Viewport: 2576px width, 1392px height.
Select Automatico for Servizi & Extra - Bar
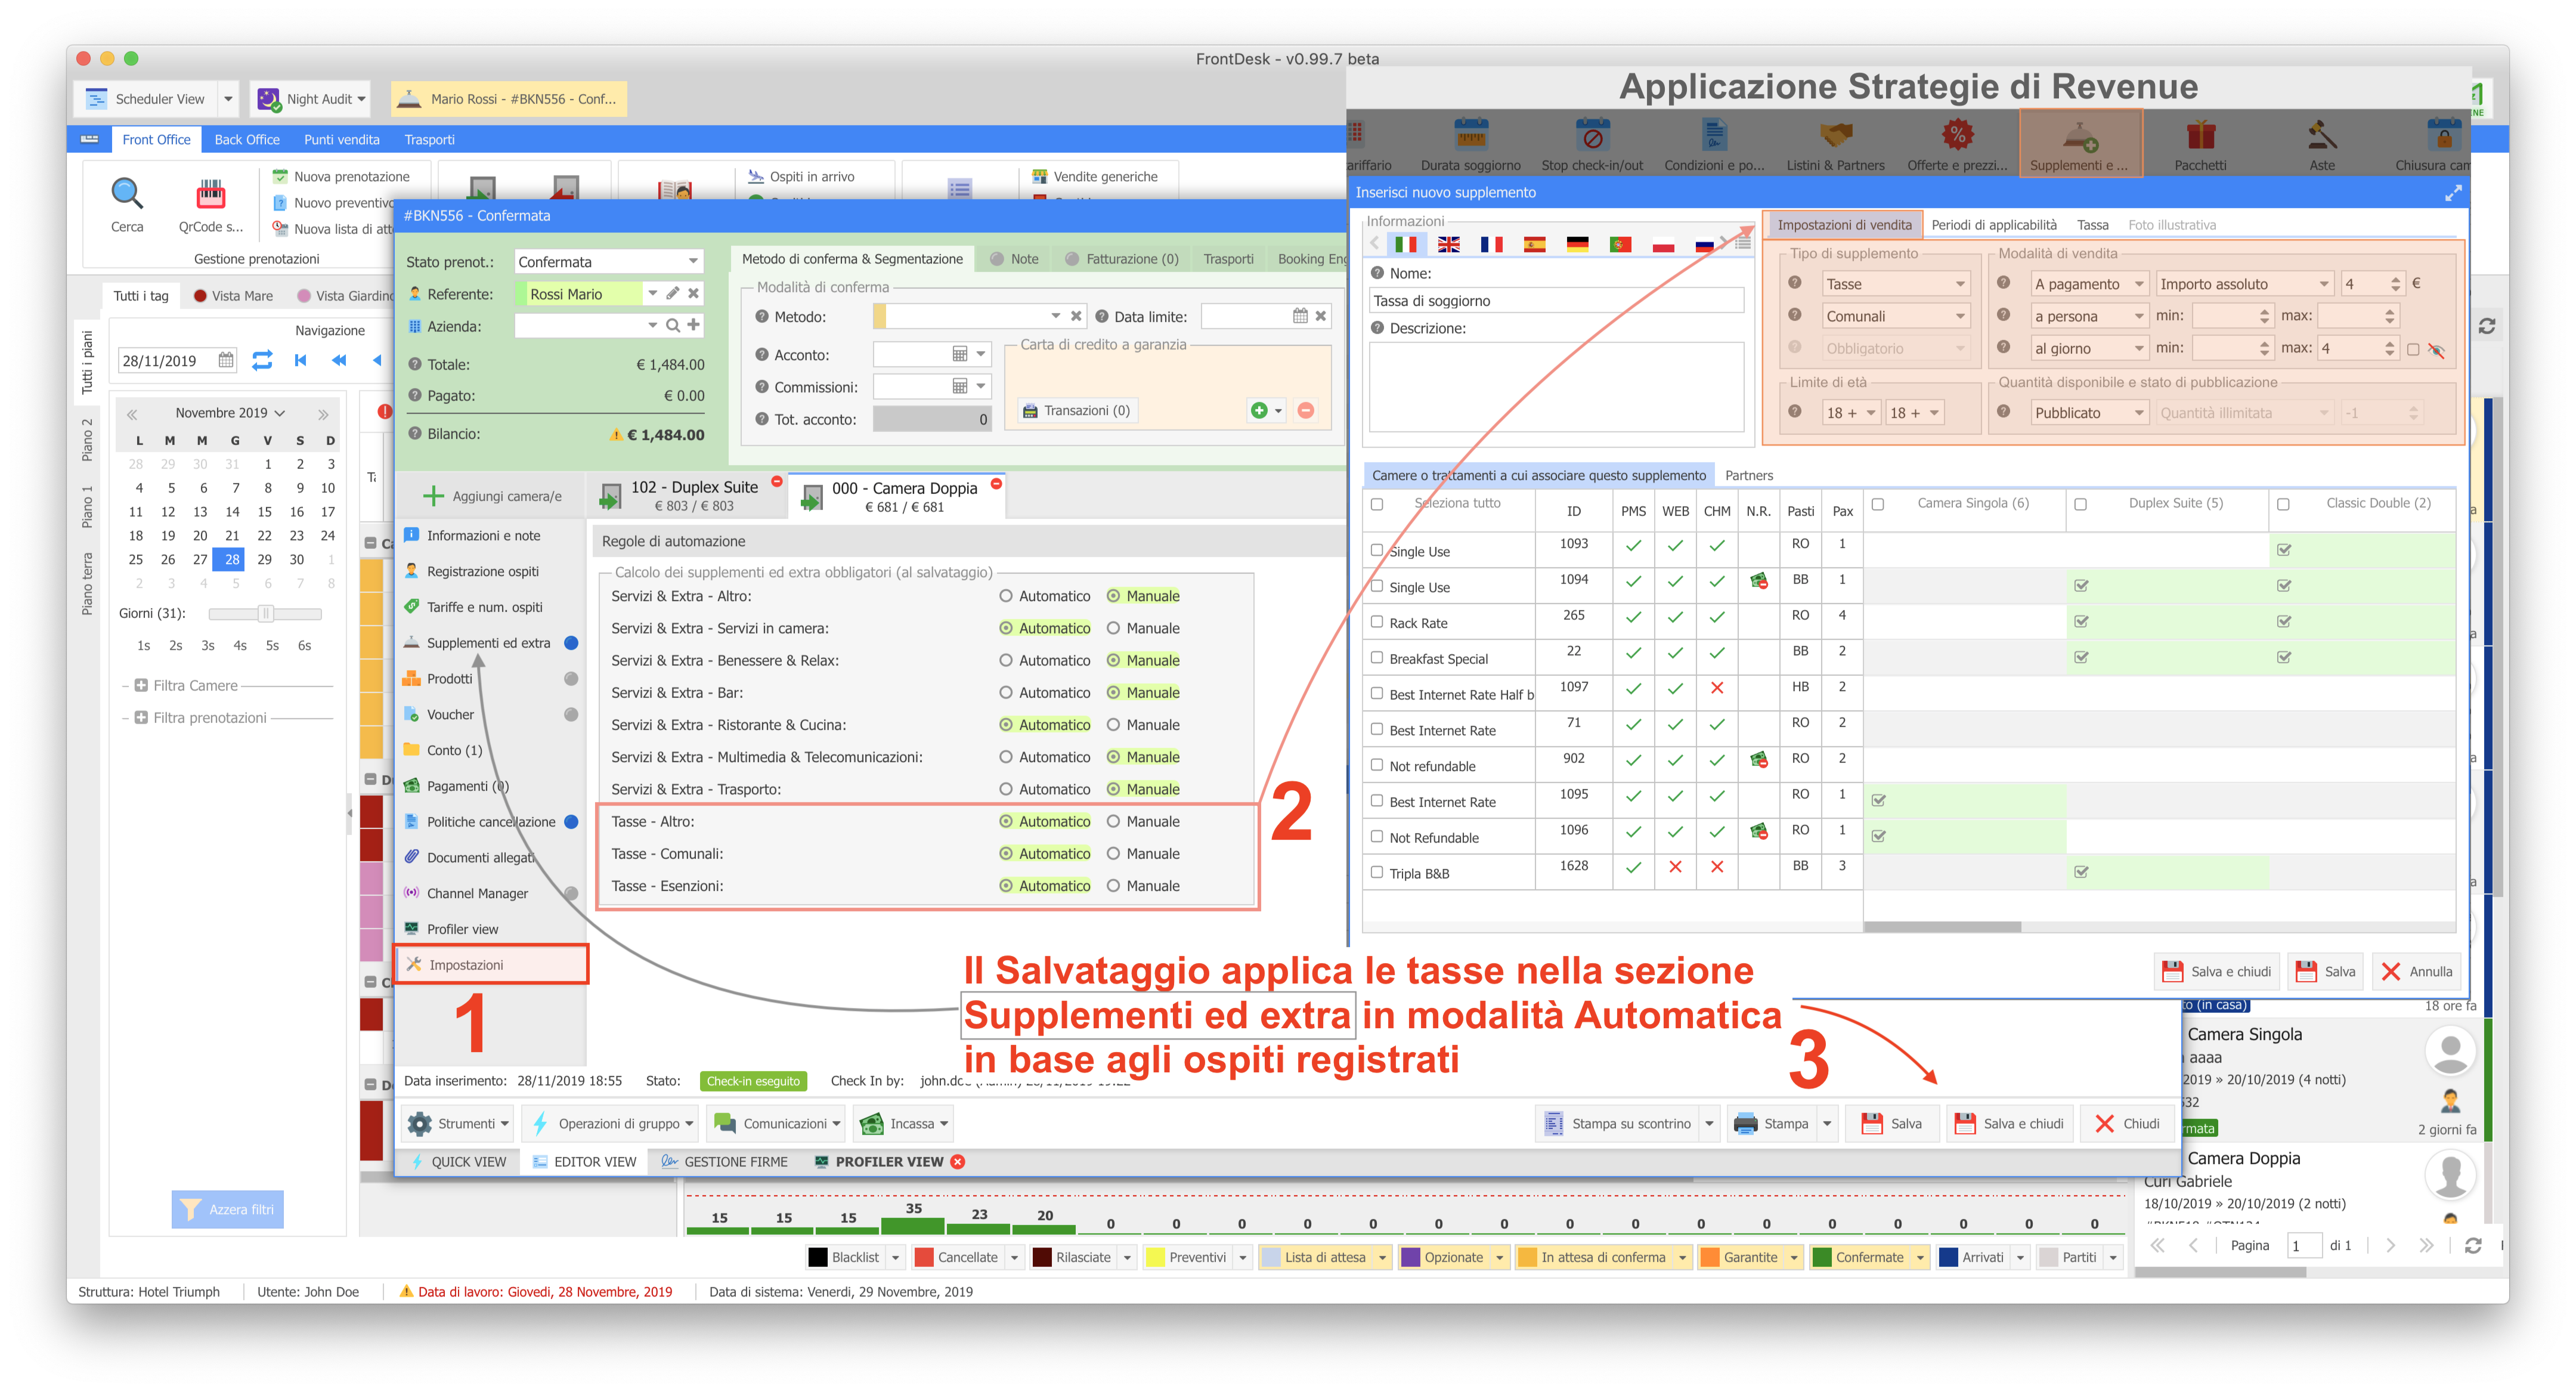[1006, 693]
